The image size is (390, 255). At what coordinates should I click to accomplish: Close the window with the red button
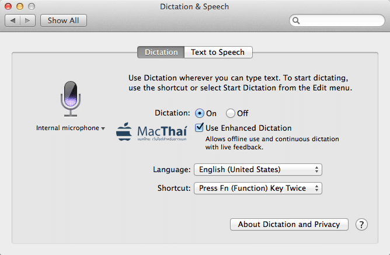(8, 6)
